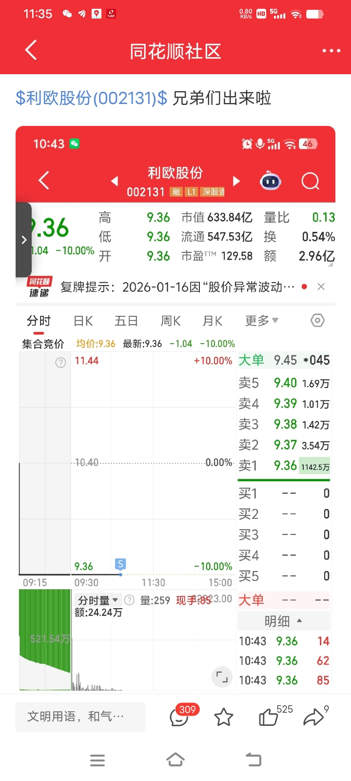351x781 pixels.
Task: Tap the 同花顺速递 logo
Action: point(39,287)
